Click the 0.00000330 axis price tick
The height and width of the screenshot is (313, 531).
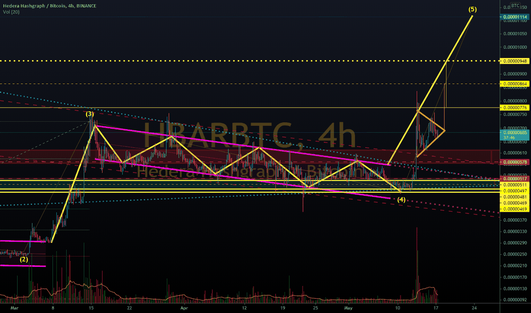point(514,232)
